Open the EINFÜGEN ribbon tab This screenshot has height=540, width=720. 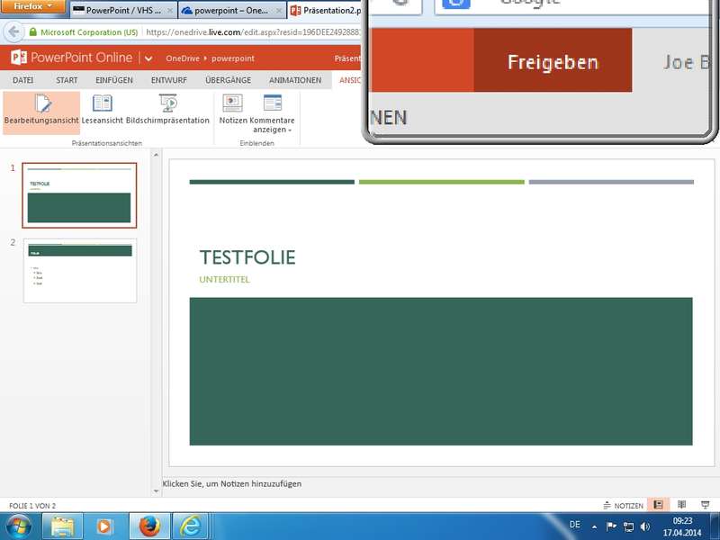click(x=114, y=80)
